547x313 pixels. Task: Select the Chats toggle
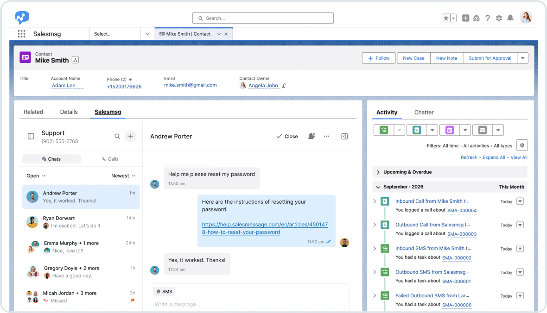[51, 159]
